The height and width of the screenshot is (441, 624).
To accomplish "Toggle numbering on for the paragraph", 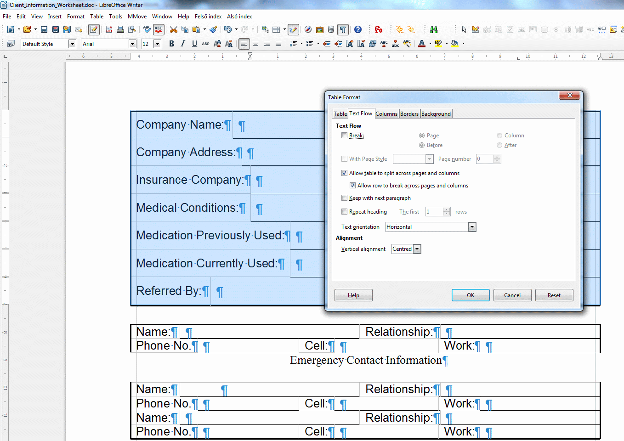I will [293, 44].
